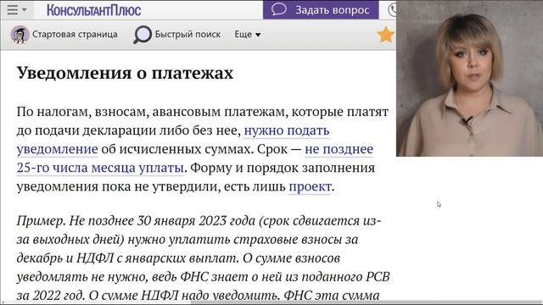Viewport: 543px width, 305px height.
Task: Click the heading Уведомления о платежах
Action: click(125, 73)
